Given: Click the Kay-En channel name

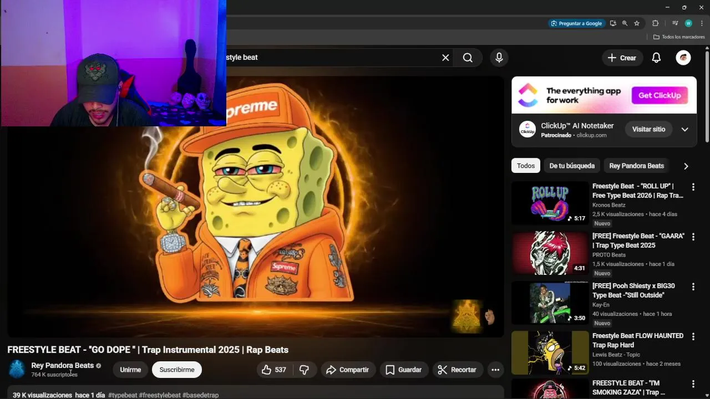Looking at the screenshot, I should (x=601, y=305).
